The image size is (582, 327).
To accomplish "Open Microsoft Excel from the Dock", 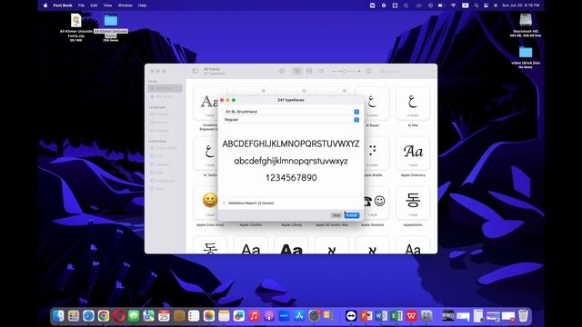I will [396, 315].
